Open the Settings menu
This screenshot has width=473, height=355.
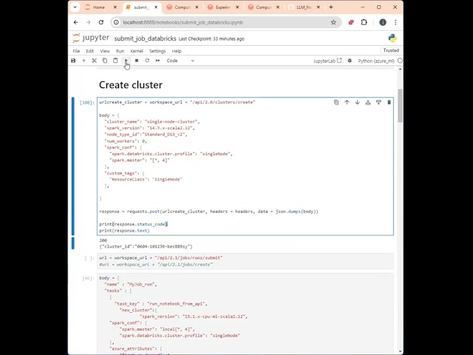coord(157,51)
